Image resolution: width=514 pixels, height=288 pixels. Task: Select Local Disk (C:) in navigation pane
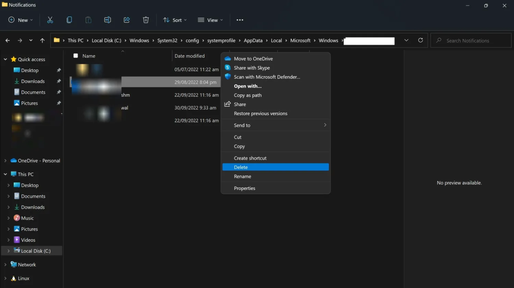[x=36, y=251]
